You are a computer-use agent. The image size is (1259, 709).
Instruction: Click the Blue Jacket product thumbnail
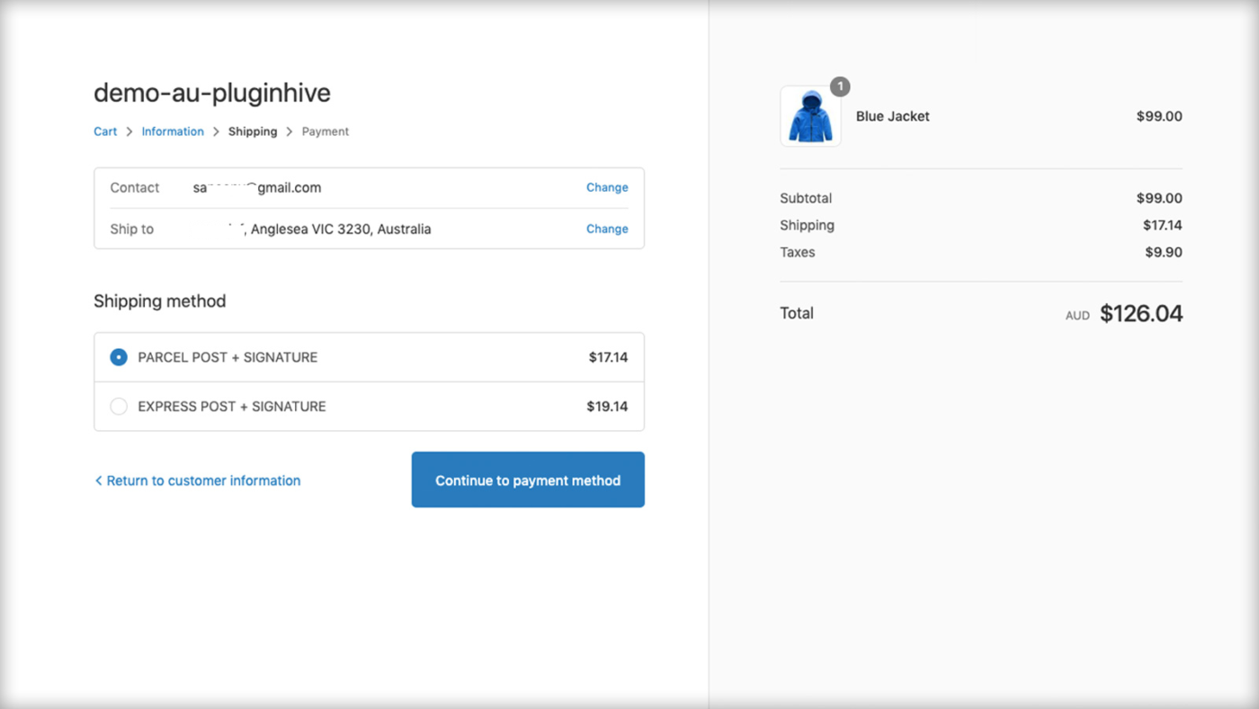810,116
